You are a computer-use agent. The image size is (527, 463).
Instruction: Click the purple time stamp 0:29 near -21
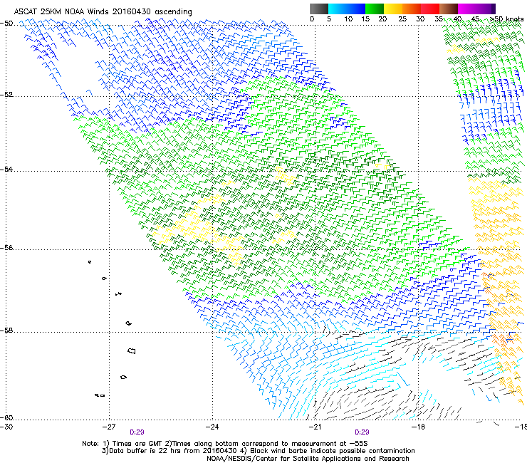click(362, 432)
